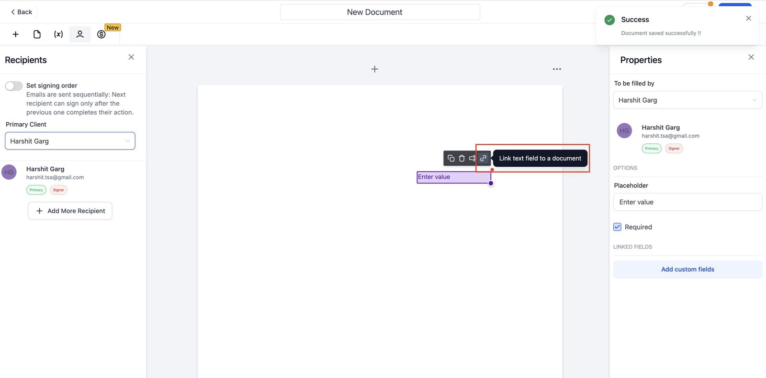Click the add elements plus icon in toolbar
This screenshot has height=378, width=766.
click(15, 34)
